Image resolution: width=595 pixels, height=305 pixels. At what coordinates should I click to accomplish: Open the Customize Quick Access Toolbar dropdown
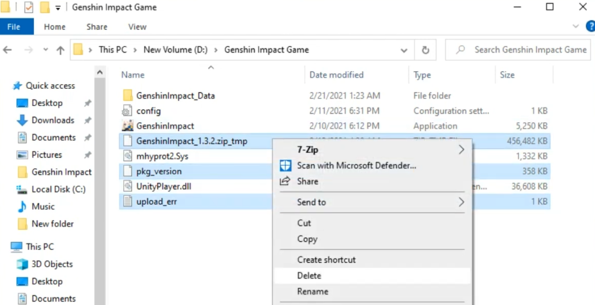point(58,8)
